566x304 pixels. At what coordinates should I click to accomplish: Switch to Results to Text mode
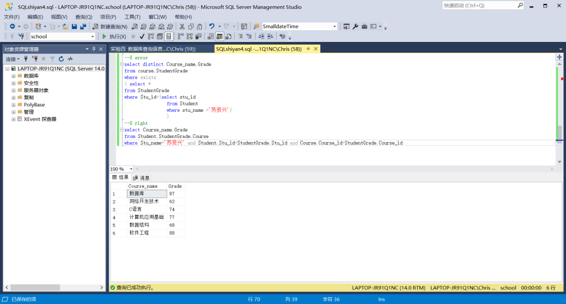click(211, 37)
